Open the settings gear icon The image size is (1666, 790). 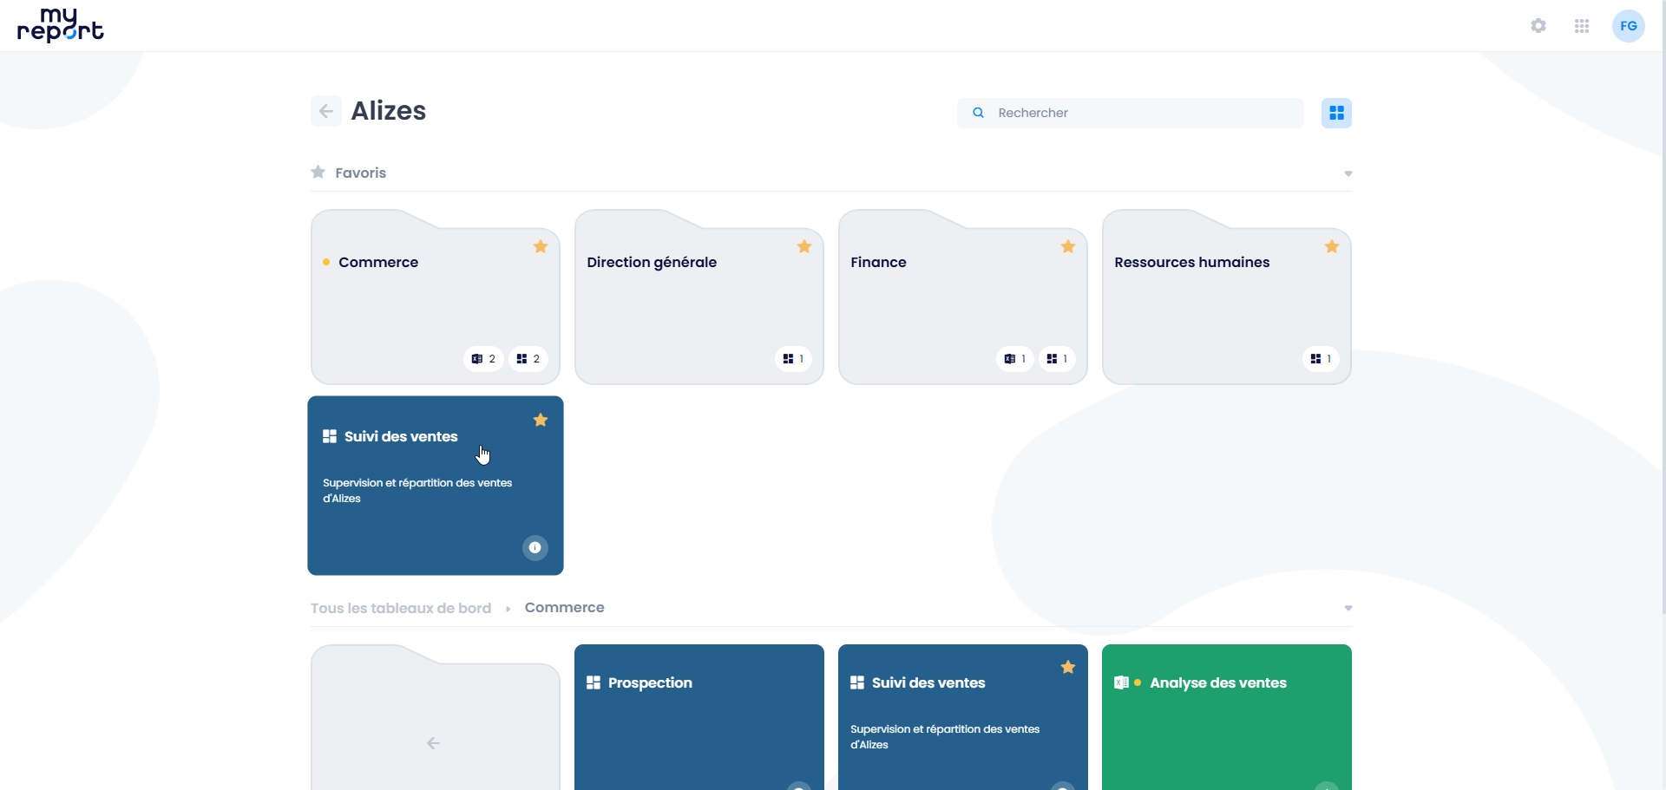pyautogui.click(x=1538, y=26)
